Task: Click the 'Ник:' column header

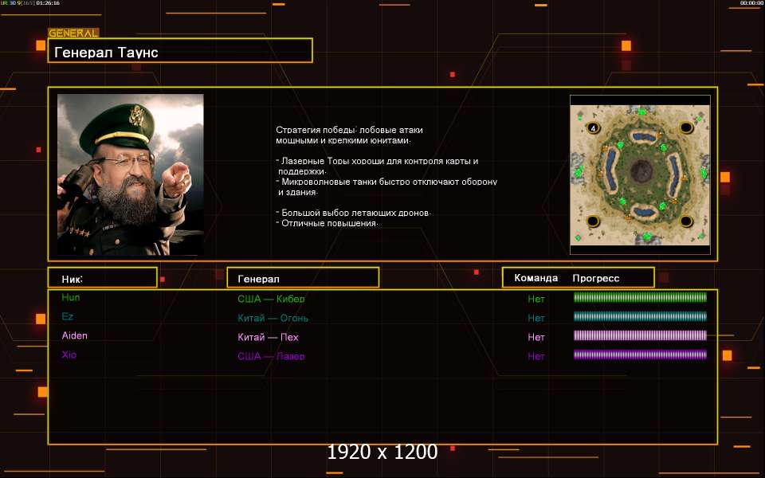Action: pos(103,277)
